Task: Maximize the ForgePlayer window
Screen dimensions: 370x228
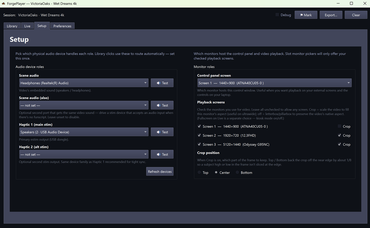Action: (x=351, y=3)
